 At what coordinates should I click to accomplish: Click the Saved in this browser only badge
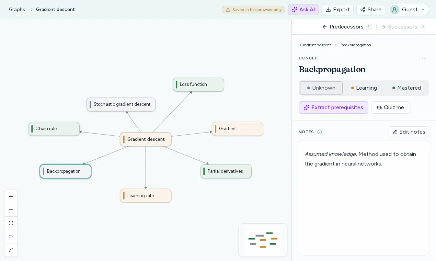pos(253,10)
